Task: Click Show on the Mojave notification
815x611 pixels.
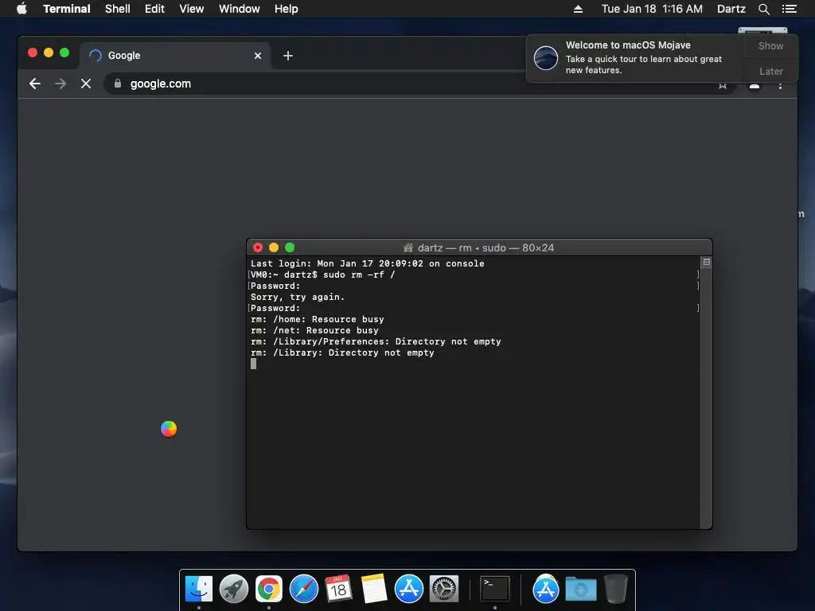Action: tap(770, 45)
